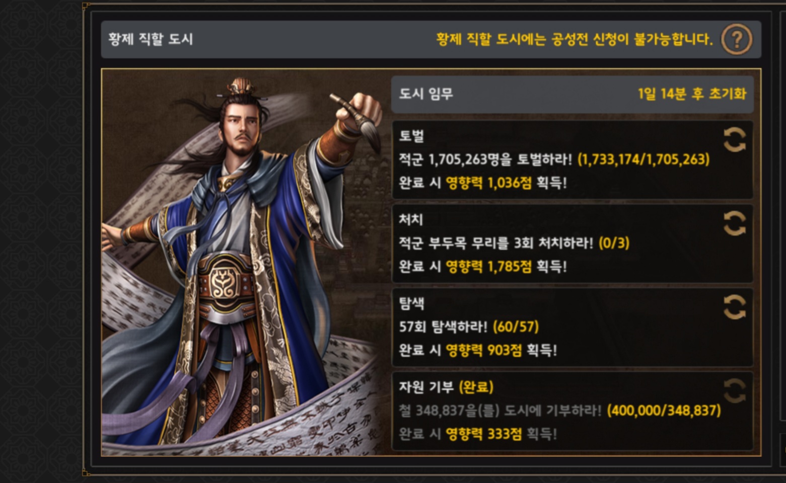
Task: Click the greyed refresh icon on 자원 기부
Action: pyautogui.click(x=735, y=390)
